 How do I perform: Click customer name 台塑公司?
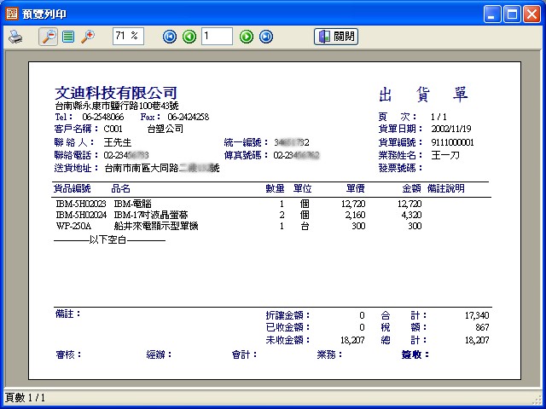[x=166, y=129]
